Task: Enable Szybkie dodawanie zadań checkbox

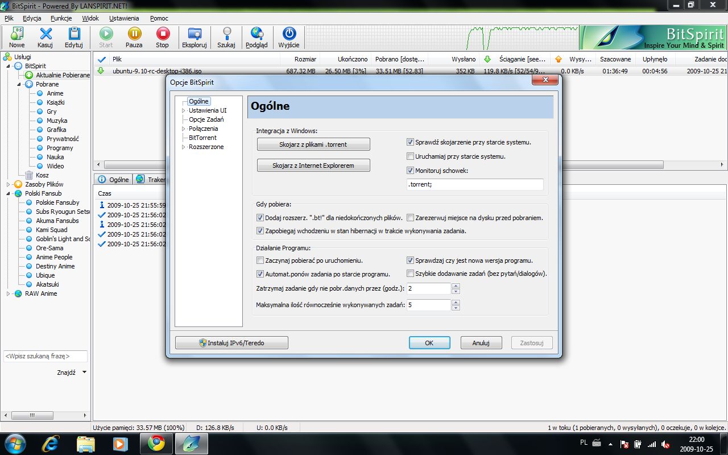Action: point(410,274)
